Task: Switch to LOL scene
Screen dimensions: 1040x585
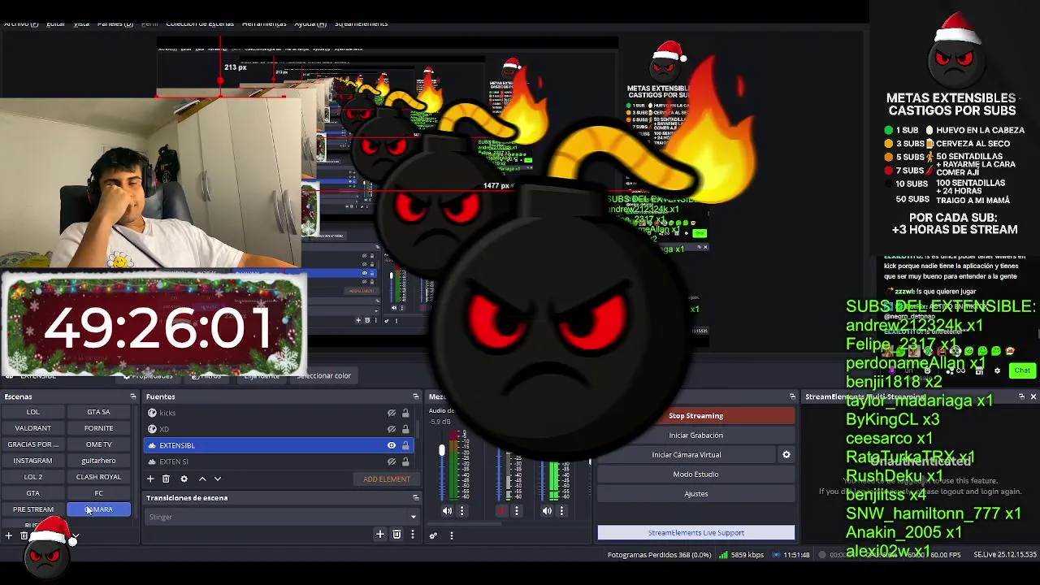Action: pos(32,412)
